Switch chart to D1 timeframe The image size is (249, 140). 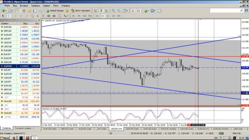point(108,16)
